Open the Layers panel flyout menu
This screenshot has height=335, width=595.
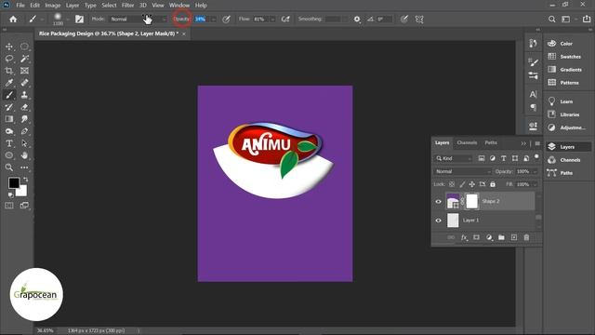pyautogui.click(x=537, y=143)
